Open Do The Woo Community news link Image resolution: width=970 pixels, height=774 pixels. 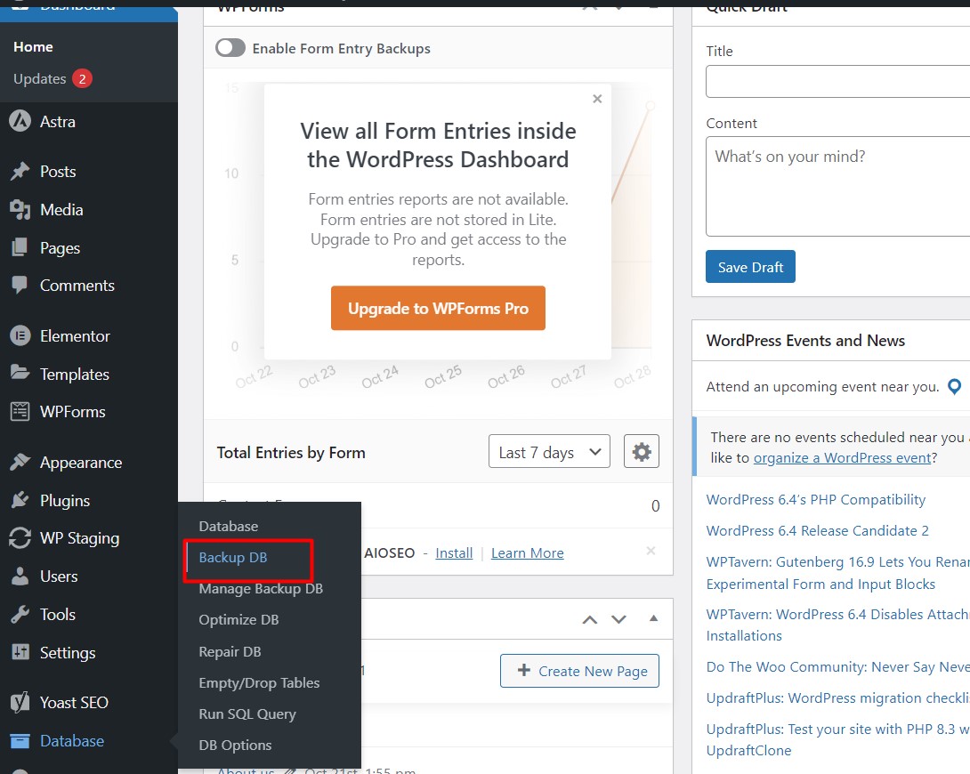[838, 666]
